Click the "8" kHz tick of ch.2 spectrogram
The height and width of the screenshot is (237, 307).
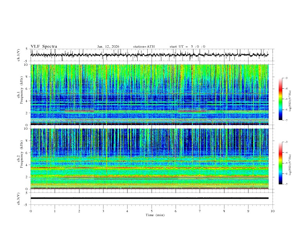tap(27, 141)
